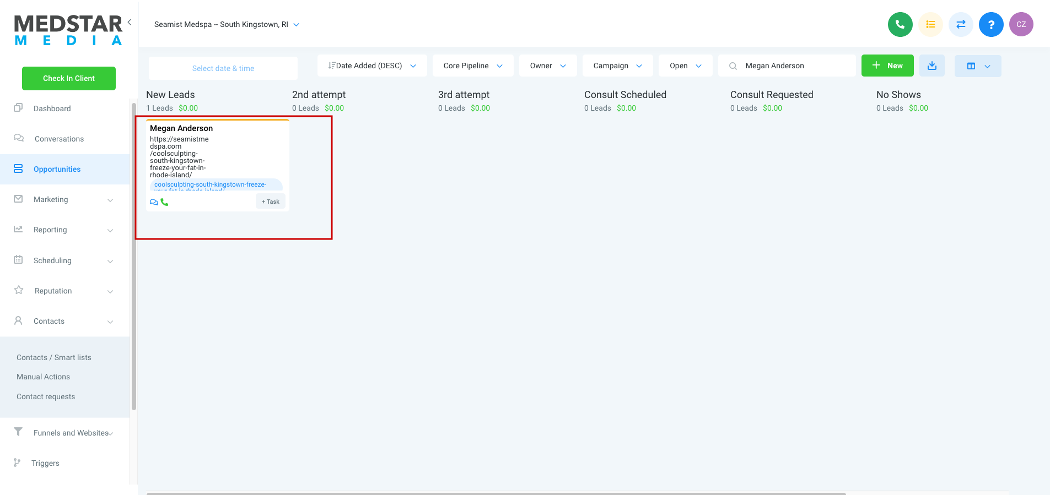Image resolution: width=1050 pixels, height=495 pixels.
Task: Click the download import icon button
Action: (x=932, y=66)
